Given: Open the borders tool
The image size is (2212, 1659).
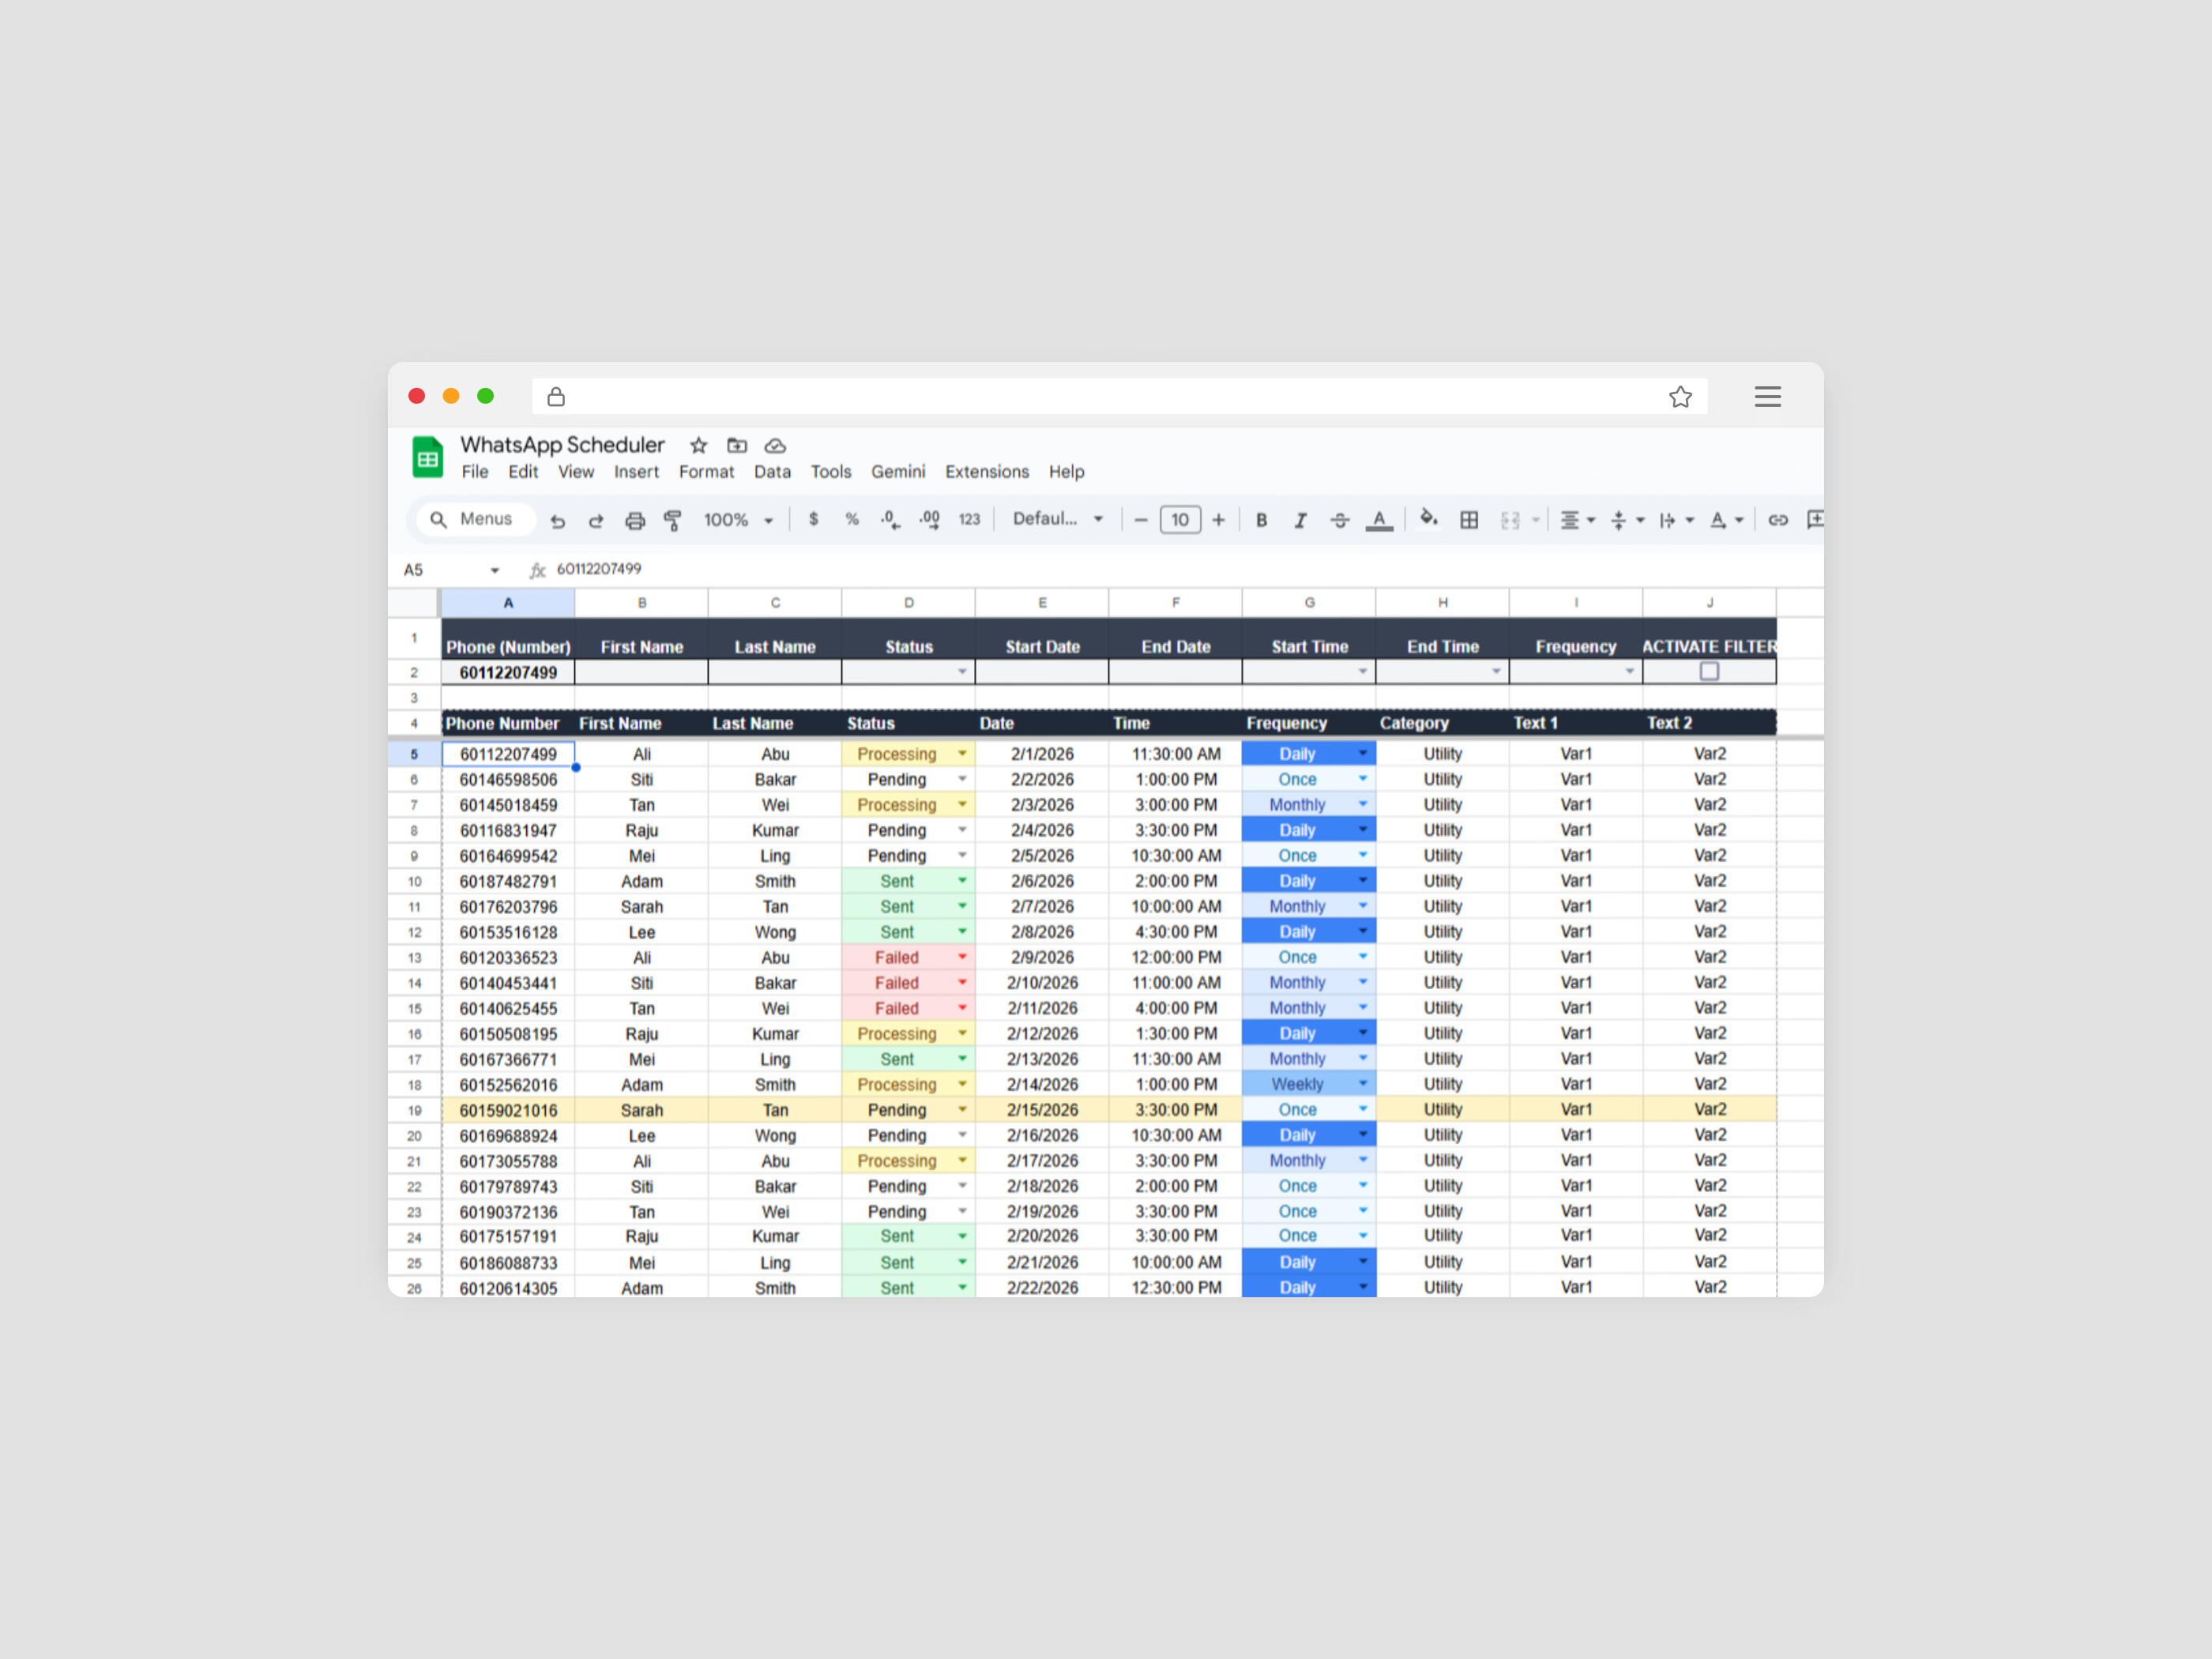Looking at the screenshot, I should [1468, 520].
